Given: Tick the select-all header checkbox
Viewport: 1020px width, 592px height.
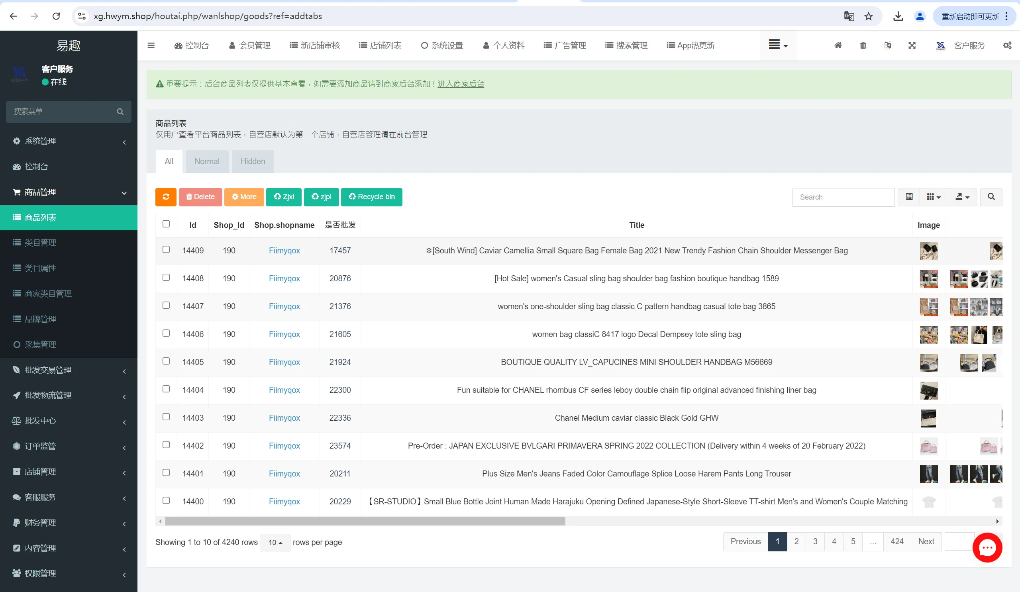Looking at the screenshot, I should [x=166, y=224].
